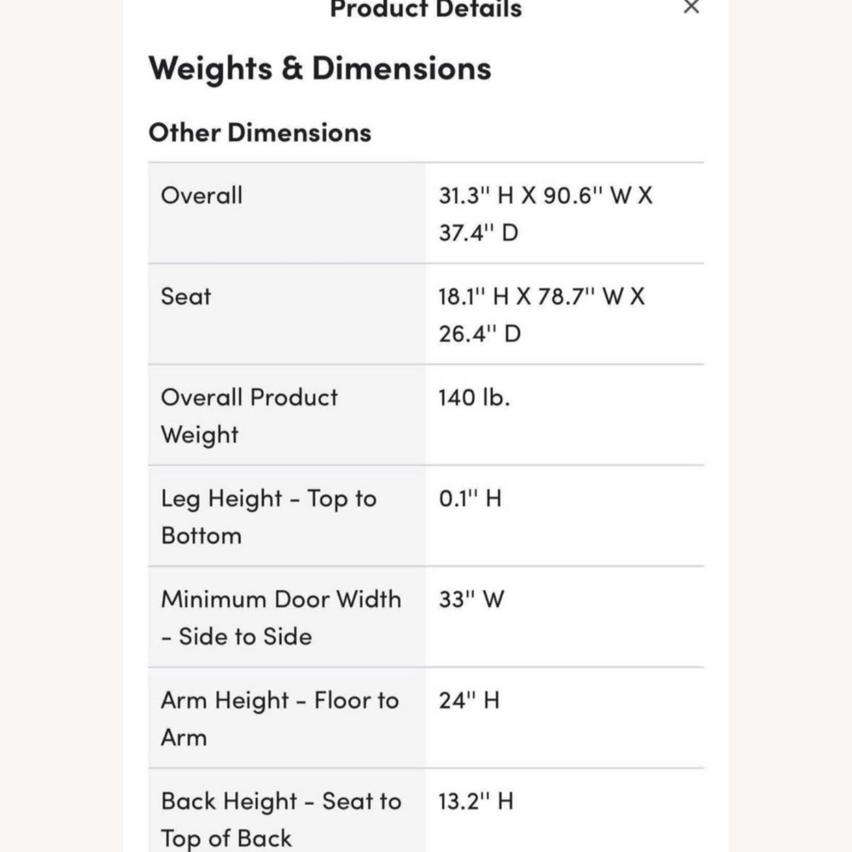Image resolution: width=852 pixels, height=852 pixels.
Task: Select the 13.2" H back height value
Action: 475,801
